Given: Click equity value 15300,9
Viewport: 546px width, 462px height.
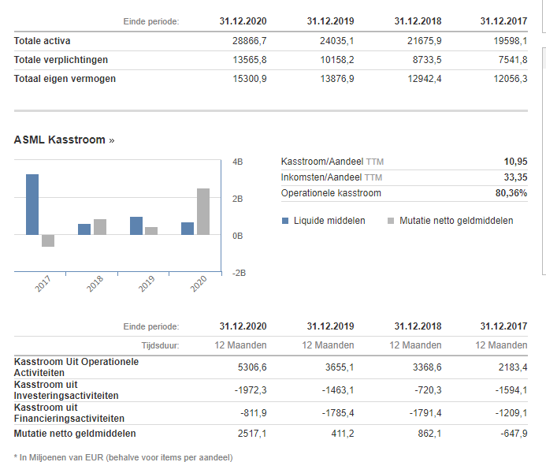Looking at the screenshot, I should [250, 79].
